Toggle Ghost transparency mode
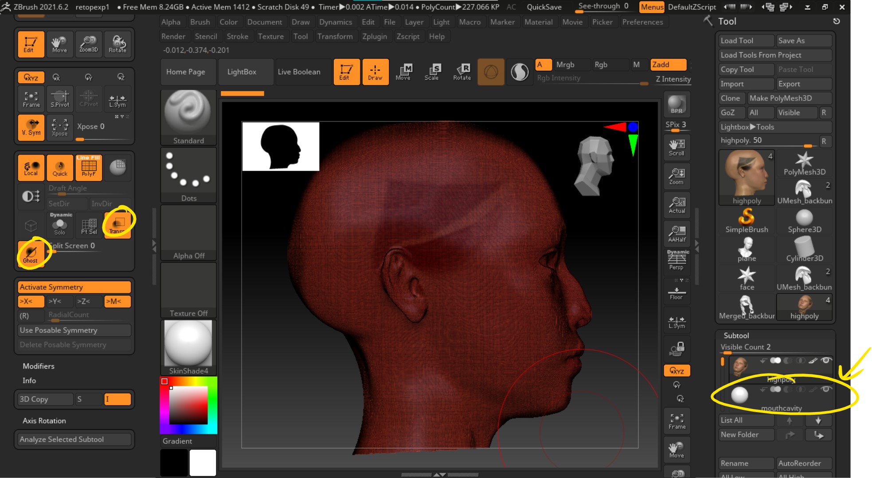Screen dimensions: 872x478 pos(31,252)
